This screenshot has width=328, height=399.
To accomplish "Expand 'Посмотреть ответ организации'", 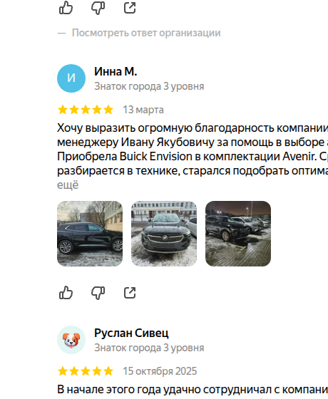I will [x=146, y=33].
